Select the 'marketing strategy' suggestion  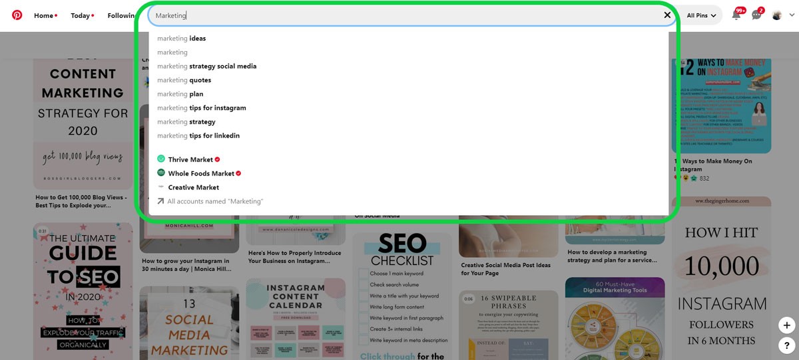tap(186, 122)
